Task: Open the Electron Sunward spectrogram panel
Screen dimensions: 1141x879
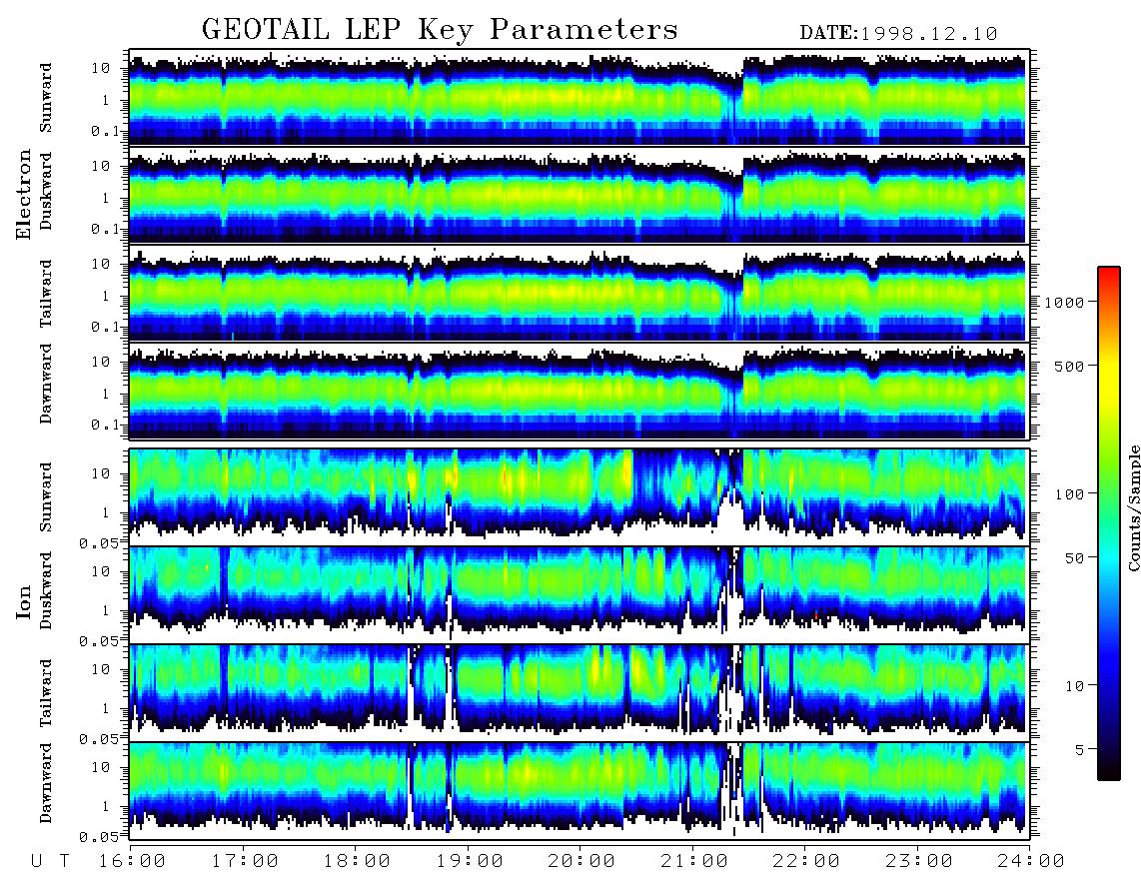Action: [x=579, y=98]
